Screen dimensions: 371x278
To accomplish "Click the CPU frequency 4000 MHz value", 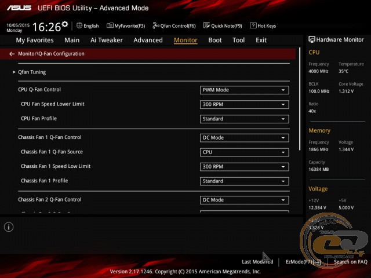I will (x=318, y=71).
